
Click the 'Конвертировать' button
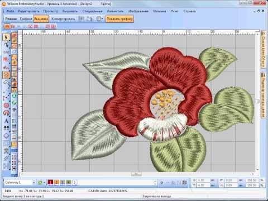pyautogui.click(x=63, y=19)
